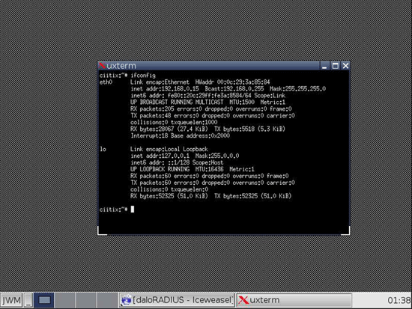Click the bottom-left resize corner of uxterm

click(x=102, y=231)
